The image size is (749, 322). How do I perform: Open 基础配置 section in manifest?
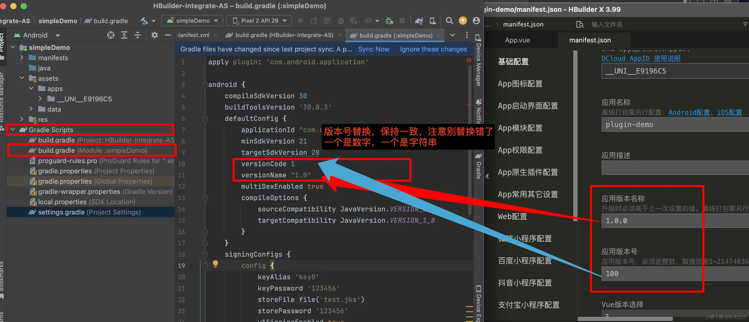(513, 61)
